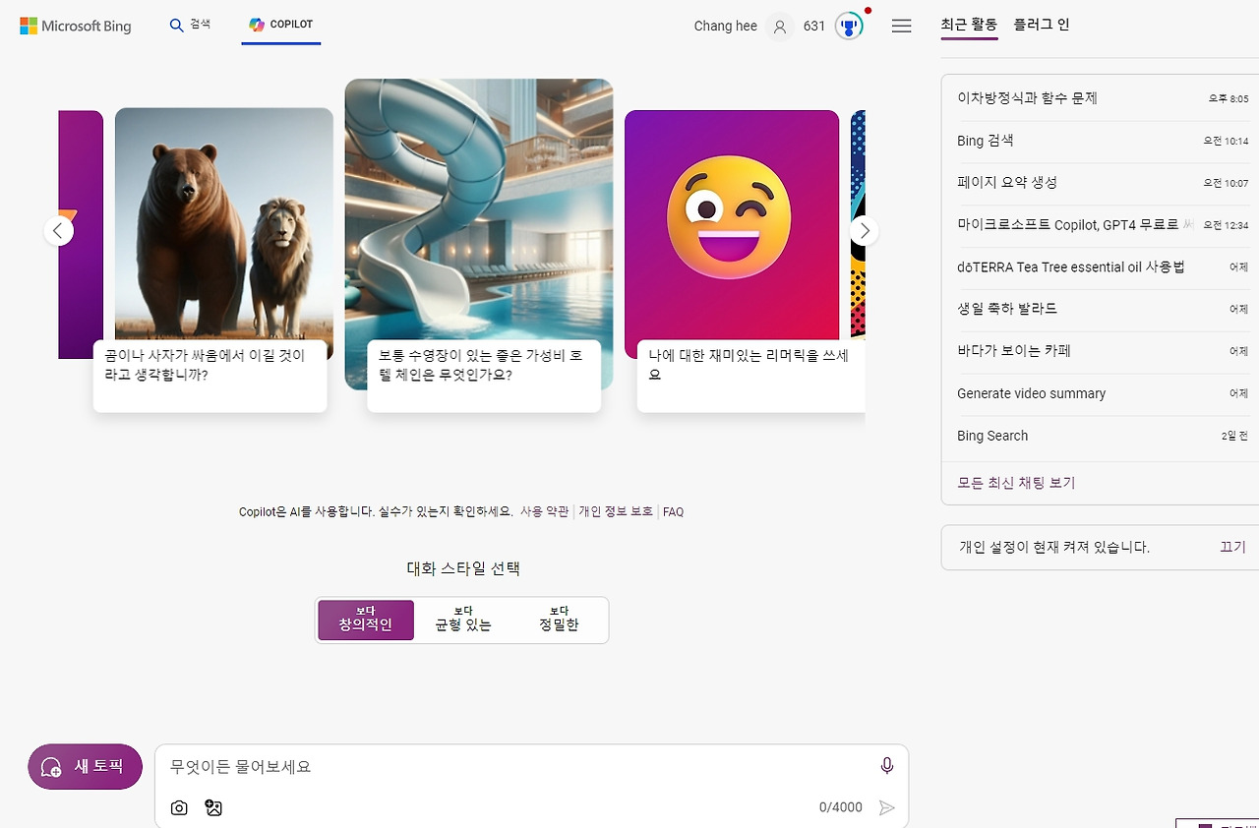Start a new chat with 새 토픽
This screenshot has width=1259, height=828.
click(x=86, y=766)
